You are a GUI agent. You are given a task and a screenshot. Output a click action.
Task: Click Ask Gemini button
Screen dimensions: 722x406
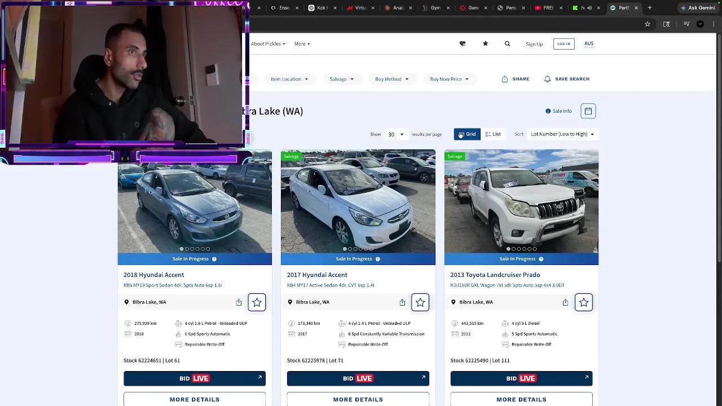pyautogui.click(x=698, y=8)
